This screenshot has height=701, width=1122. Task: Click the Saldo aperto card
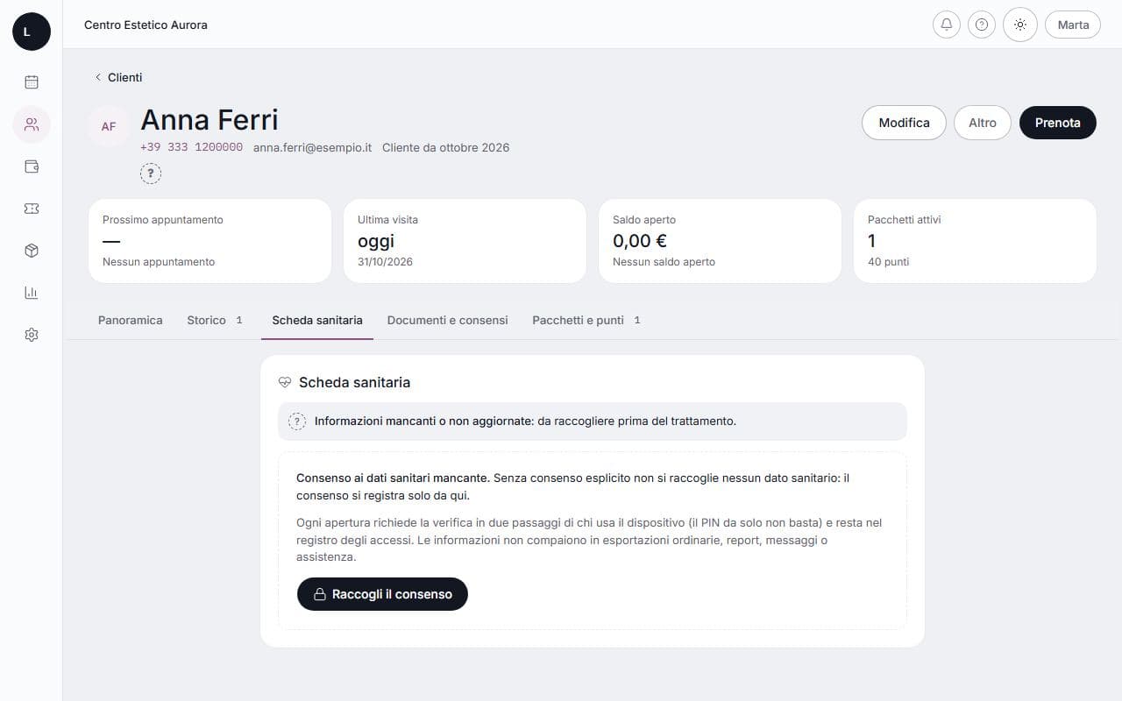click(720, 241)
